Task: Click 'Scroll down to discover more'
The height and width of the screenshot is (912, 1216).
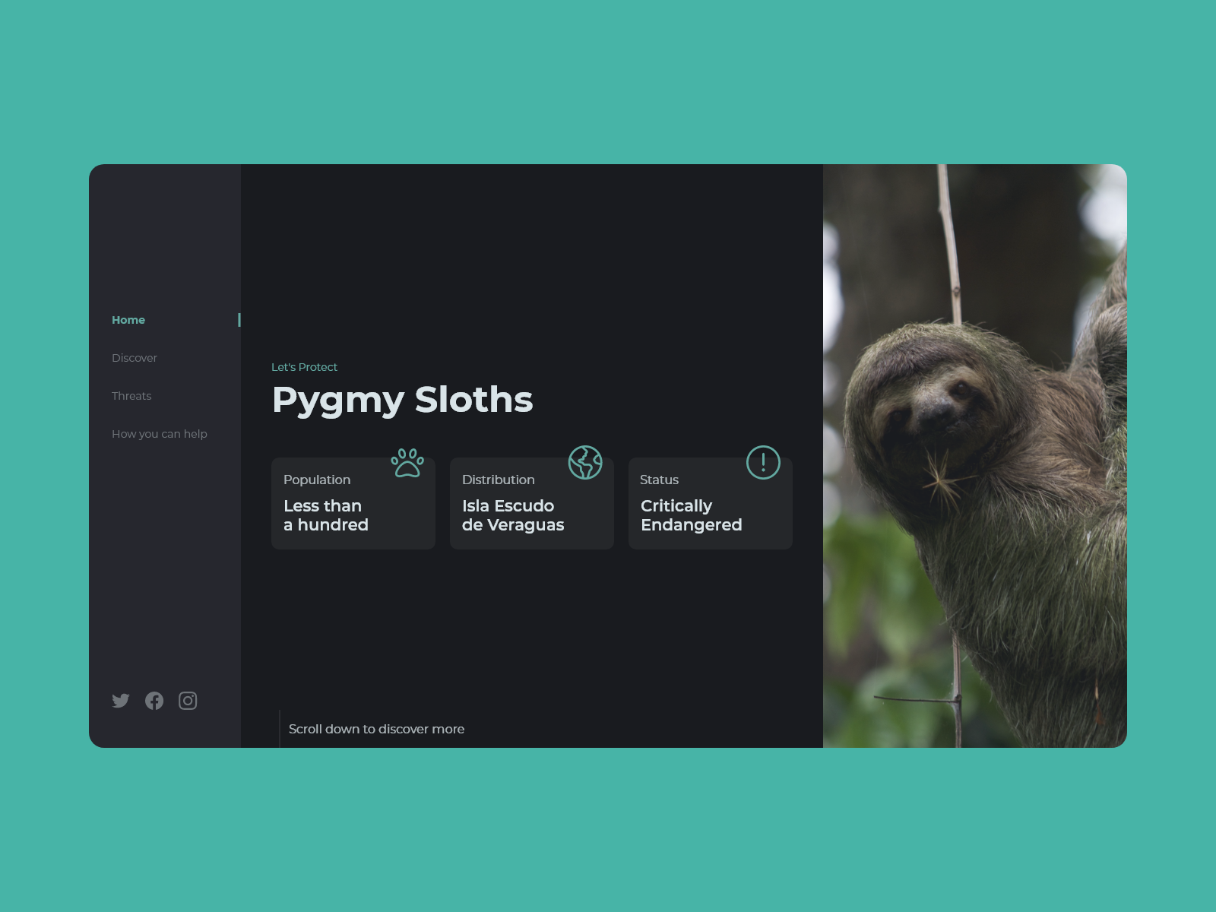Action: point(376,729)
